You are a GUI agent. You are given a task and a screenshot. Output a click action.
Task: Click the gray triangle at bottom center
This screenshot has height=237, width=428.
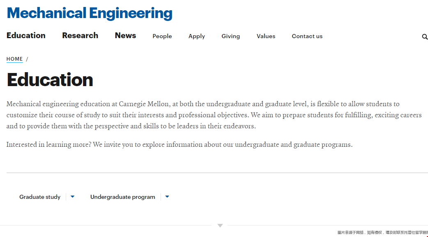coord(220,226)
